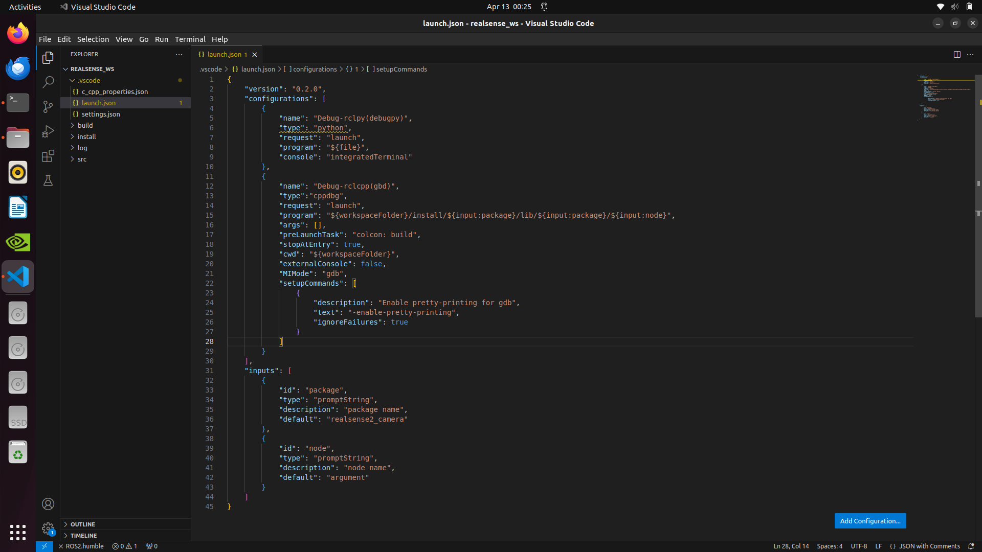Open the Selection menu
Image resolution: width=982 pixels, height=552 pixels.
point(93,39)
